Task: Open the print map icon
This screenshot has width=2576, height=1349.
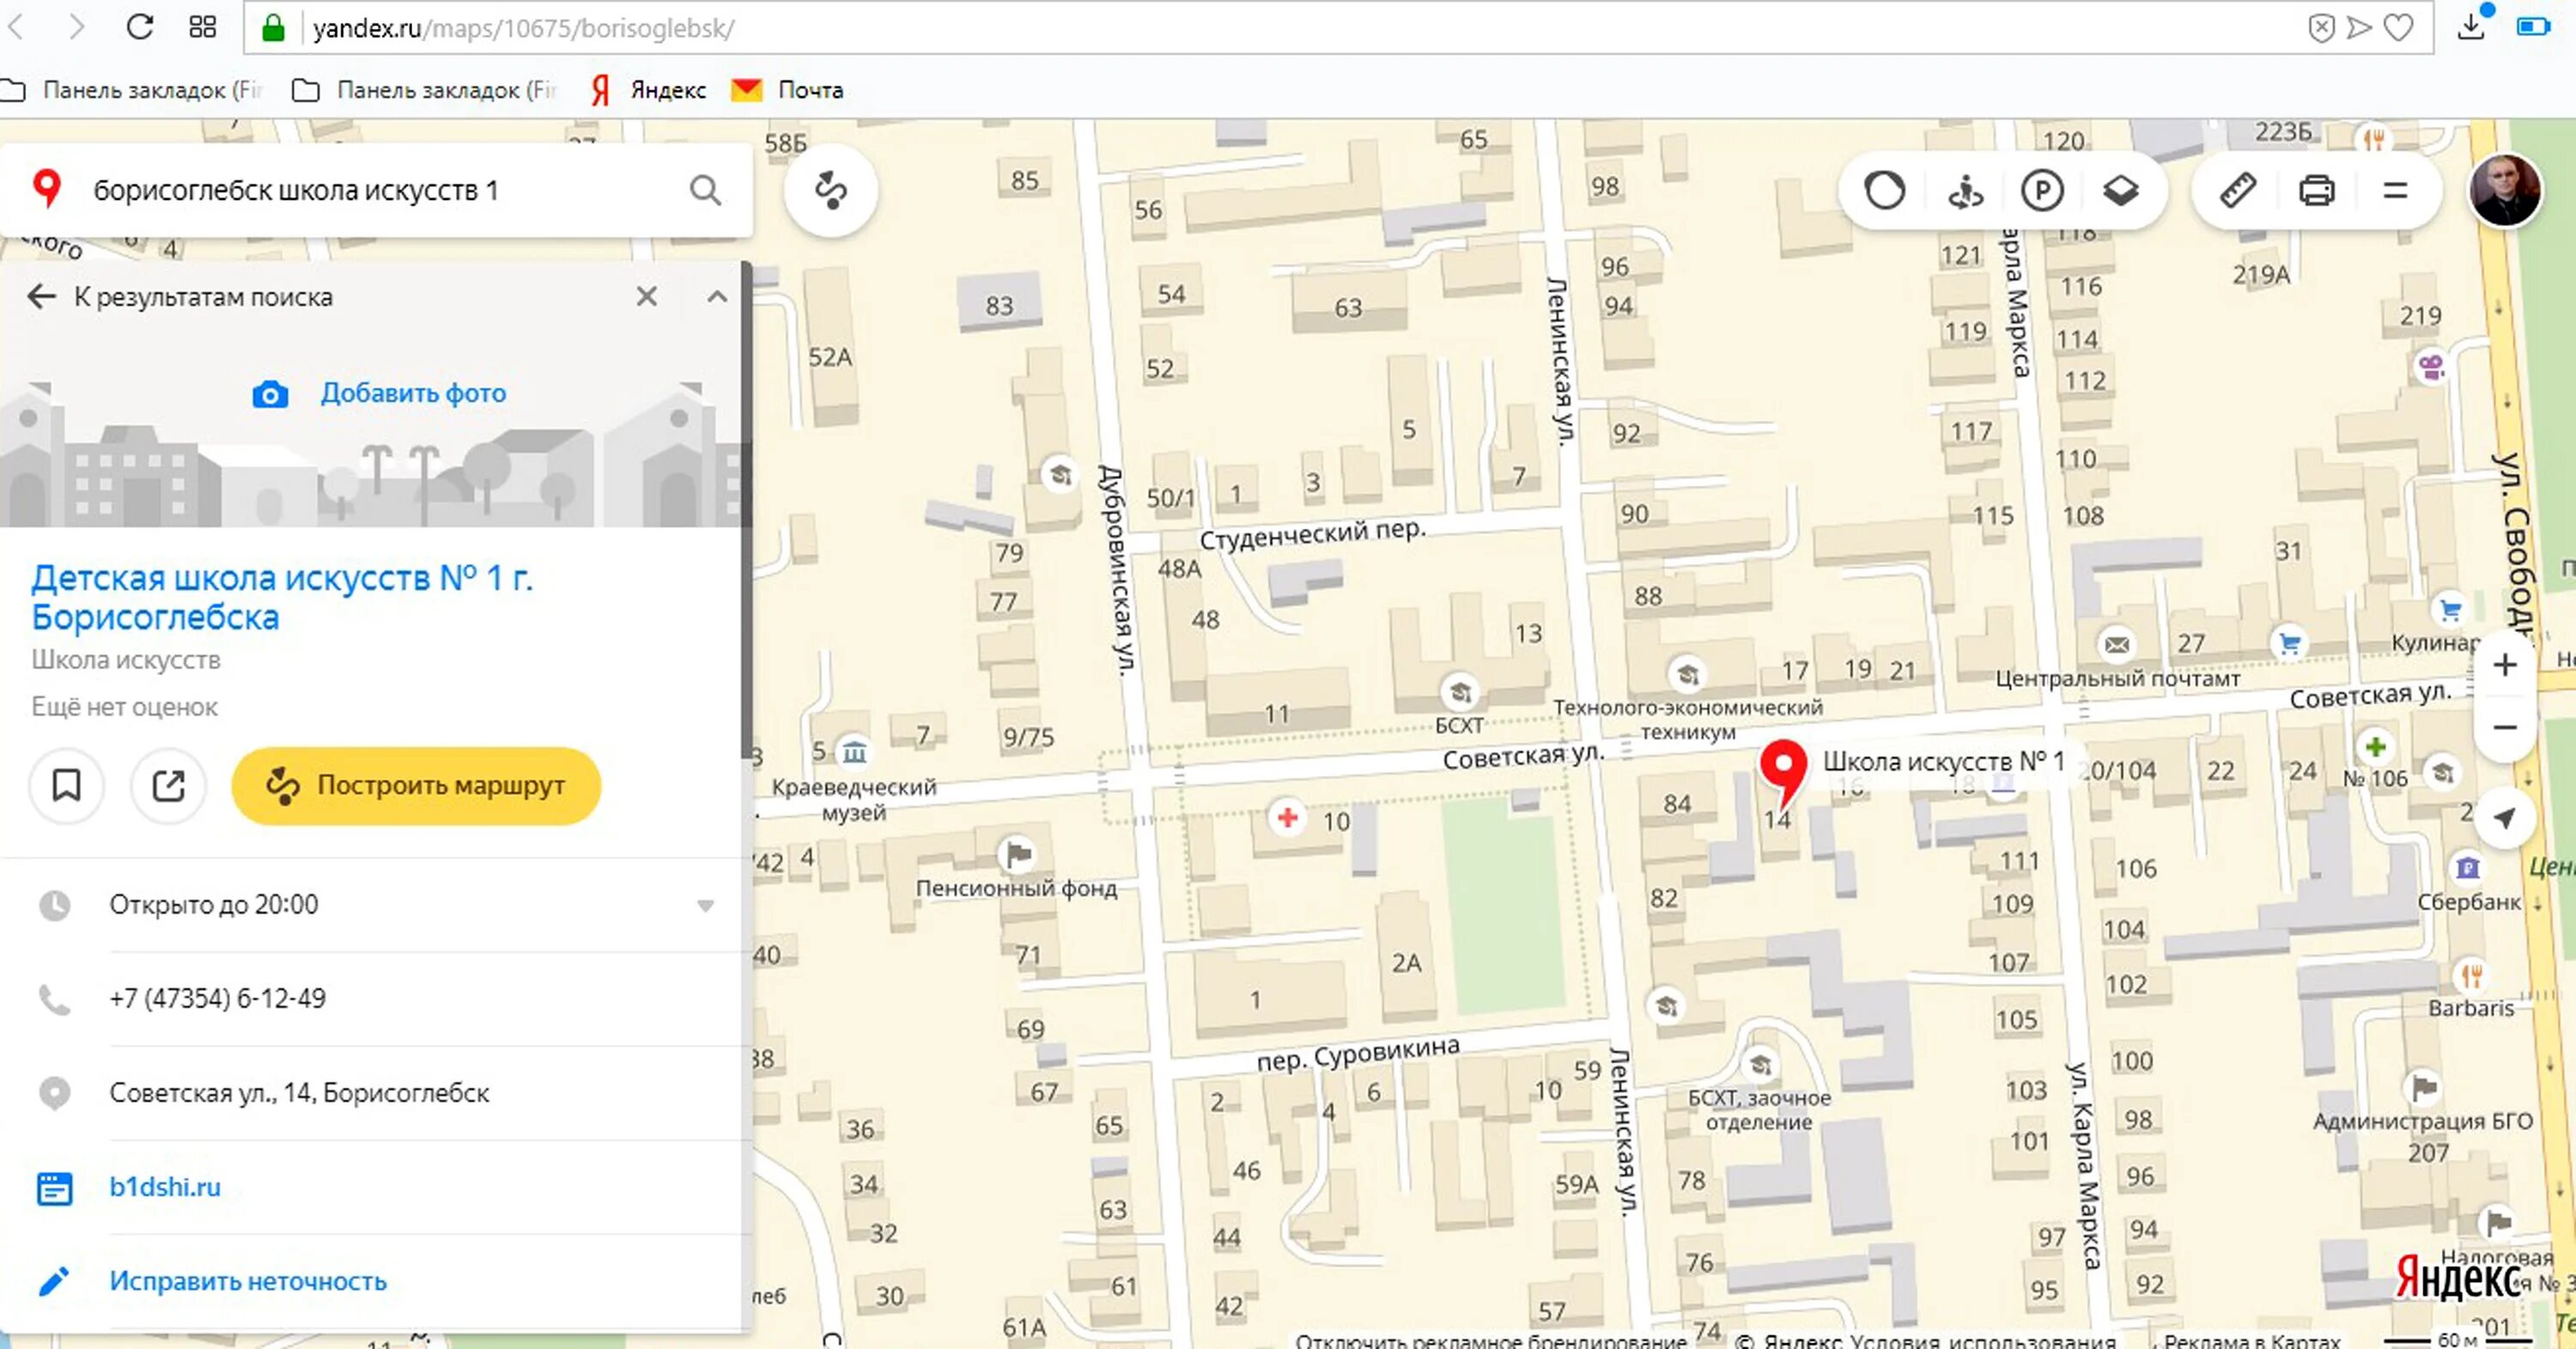Action: point(2316,190)
